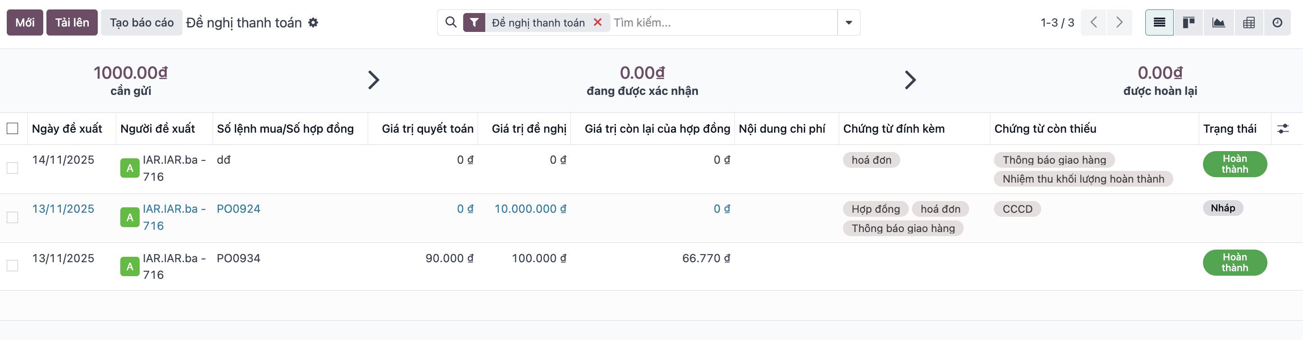Click the 100.000 ₫ value

point(539,258)
